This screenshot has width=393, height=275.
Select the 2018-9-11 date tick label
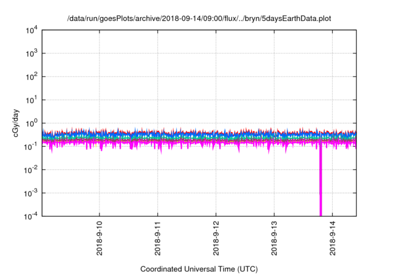pyautogui.click(x=158, y=238)
